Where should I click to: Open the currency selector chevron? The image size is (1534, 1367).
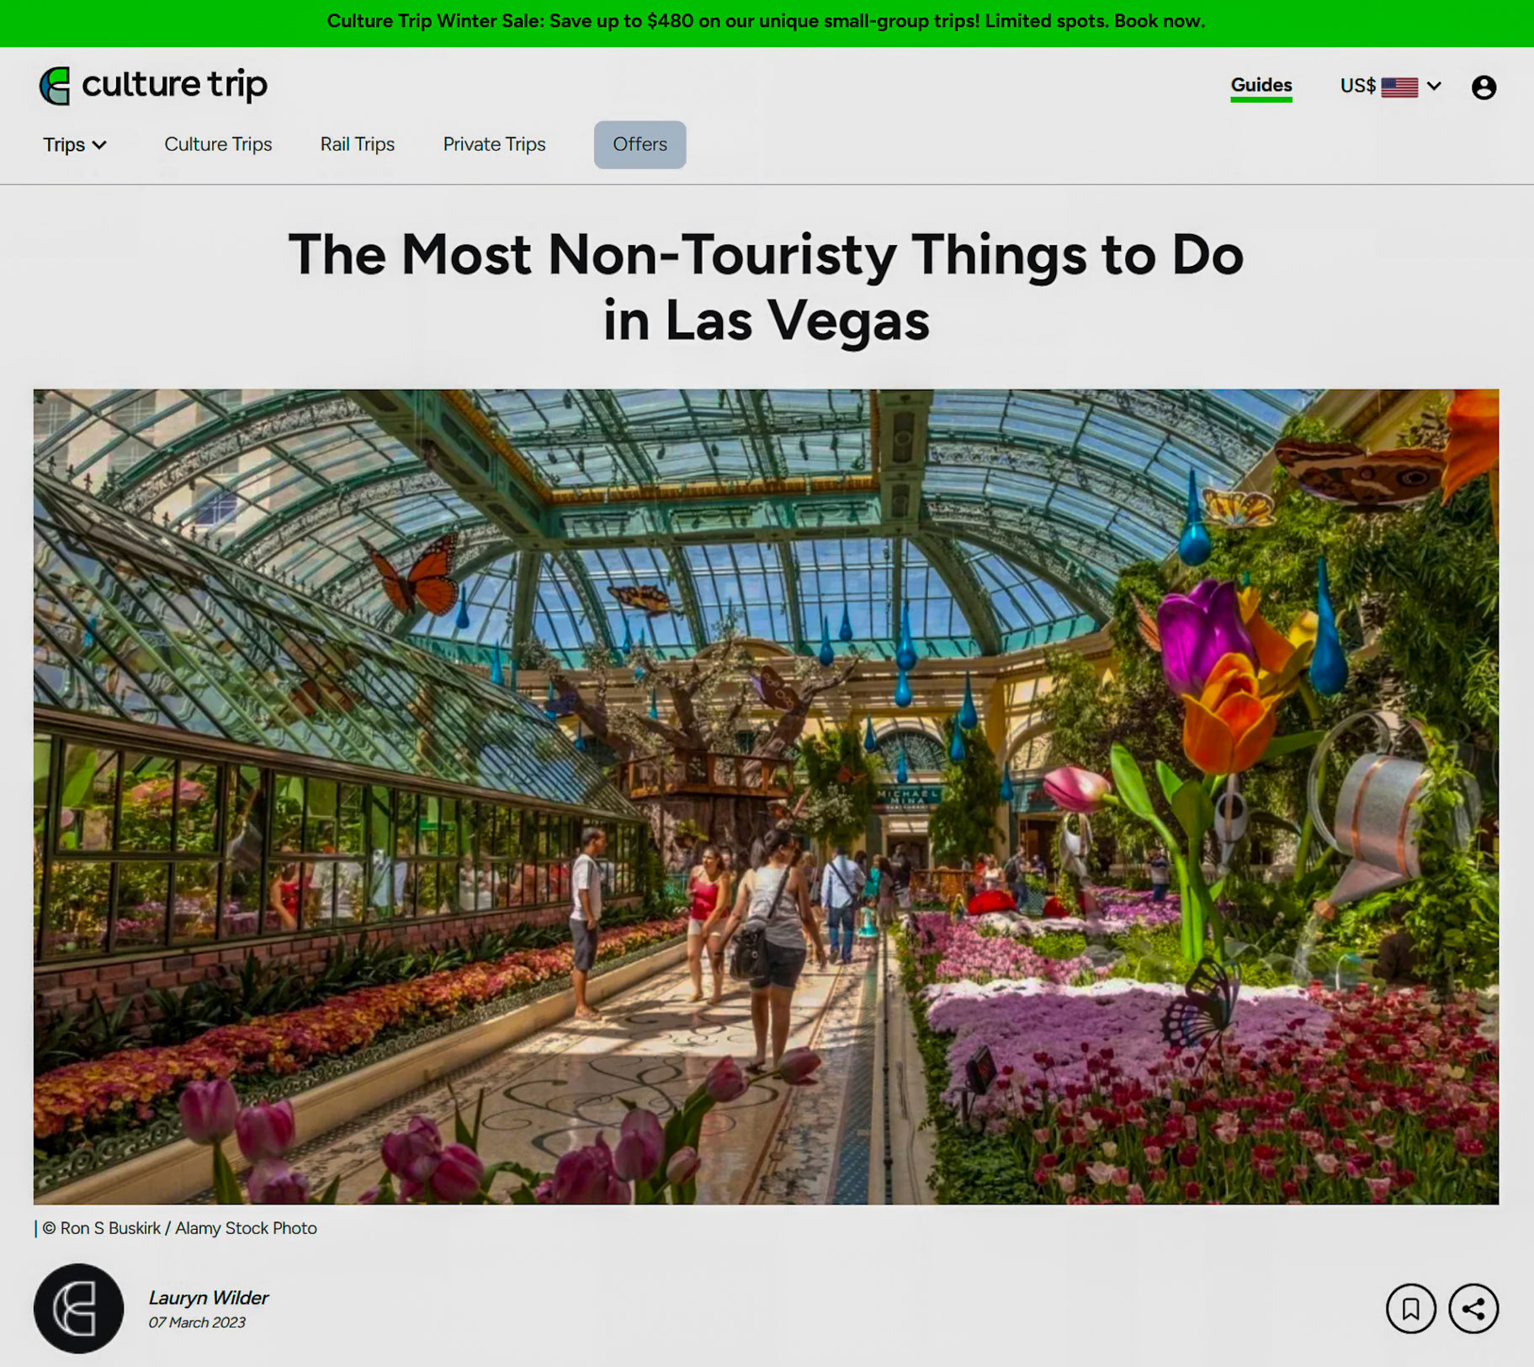point(1435,86)
